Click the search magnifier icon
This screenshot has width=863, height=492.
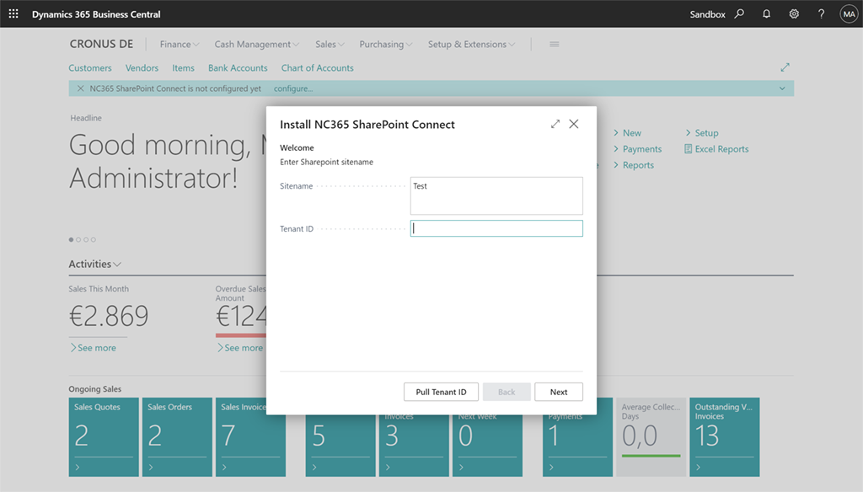739,13
